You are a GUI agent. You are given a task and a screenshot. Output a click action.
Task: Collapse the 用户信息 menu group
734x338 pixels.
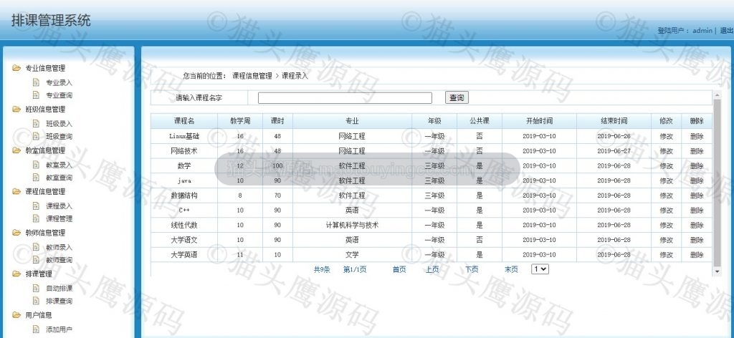pyautogui.click(x=39, y=315)
